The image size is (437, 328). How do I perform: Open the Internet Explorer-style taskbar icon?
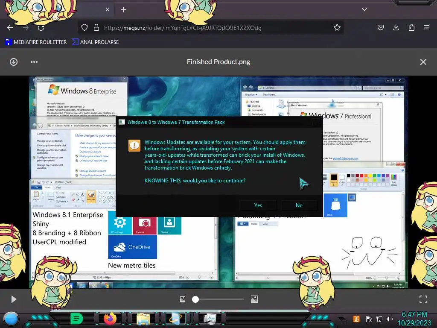coord(175,319)
